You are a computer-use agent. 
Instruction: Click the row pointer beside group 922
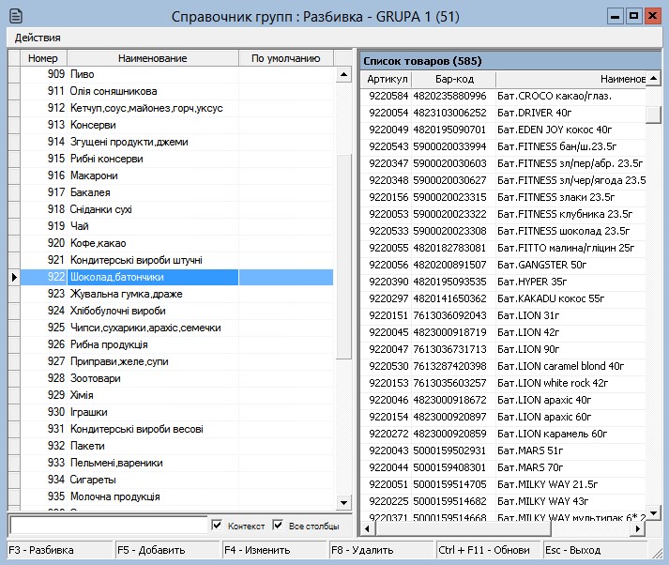[x=13, y=277]
